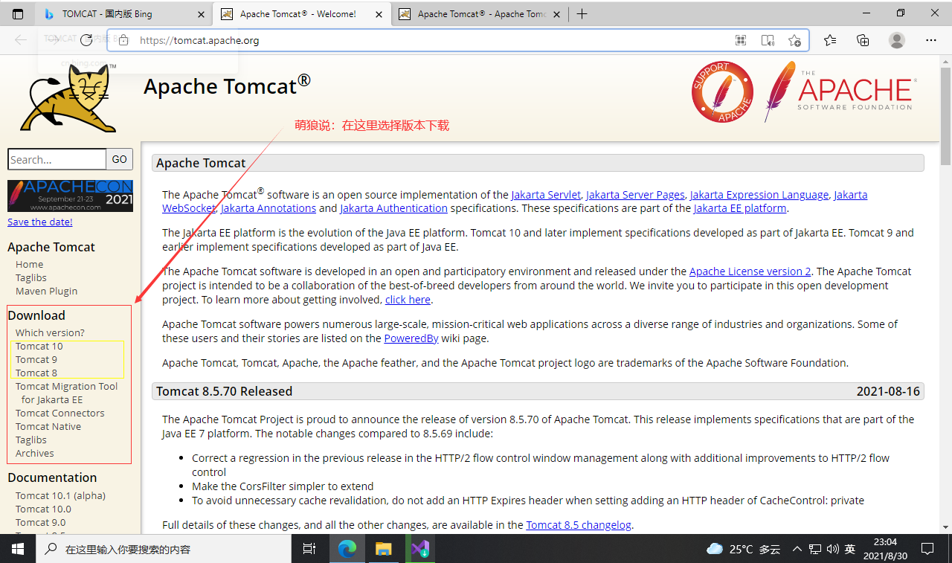Open the Tomcat Connectors link
952x563 pixels.
pos(59,413)
